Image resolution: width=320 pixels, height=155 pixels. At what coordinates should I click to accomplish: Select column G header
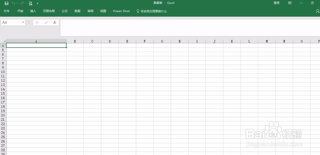pos(162,41)
